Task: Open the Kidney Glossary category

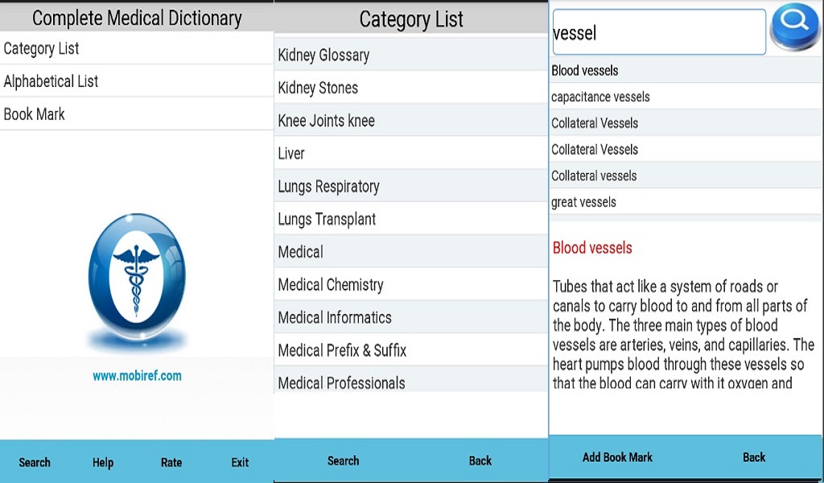Action: pos(324,56)
